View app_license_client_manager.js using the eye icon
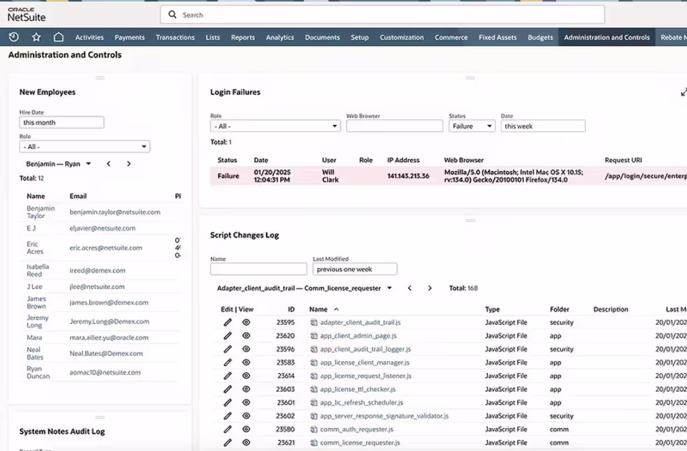687x451 pixels. [246, 362]
